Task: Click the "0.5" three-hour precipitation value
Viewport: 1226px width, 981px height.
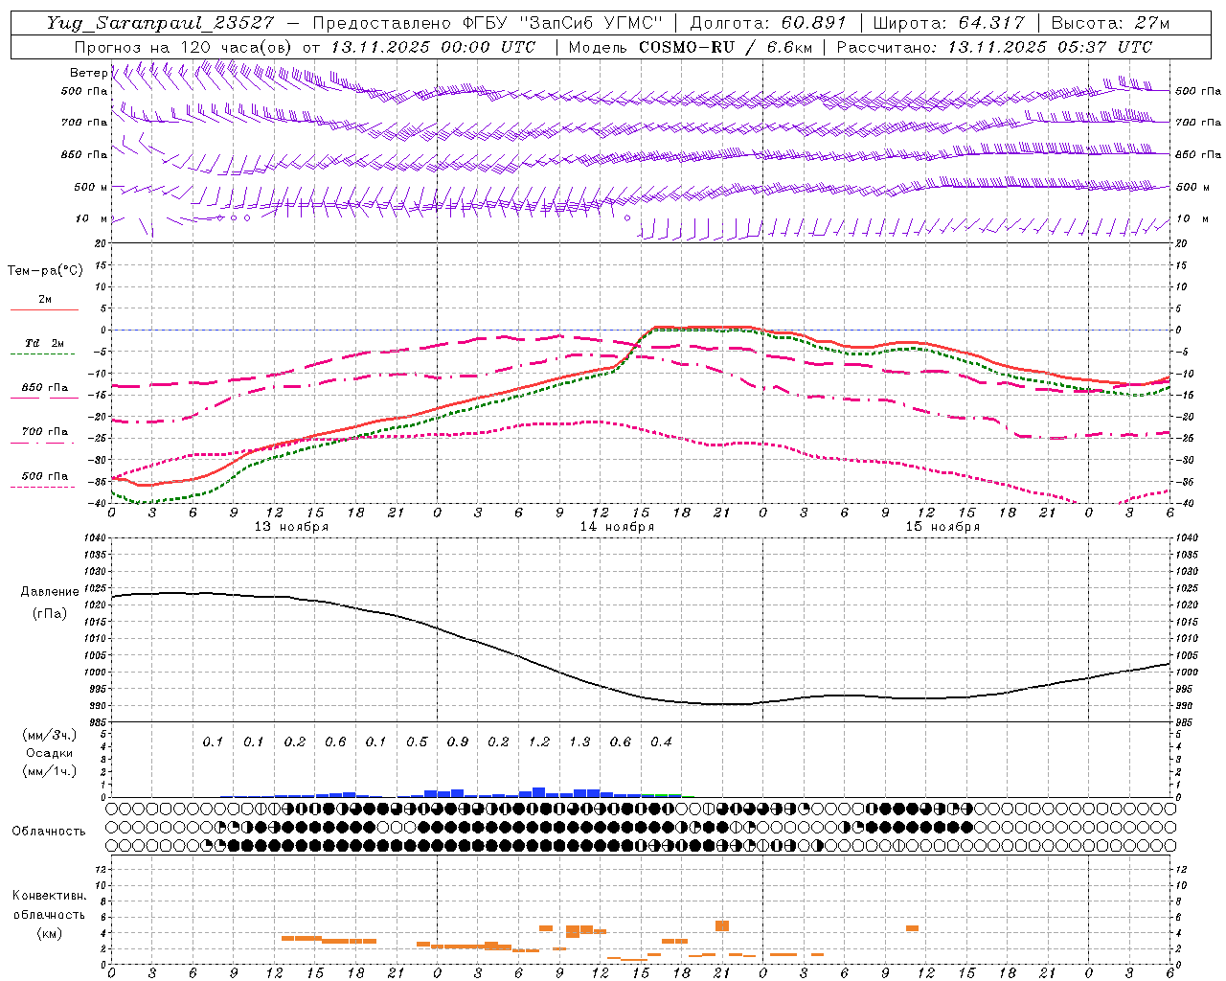Action: [417, 741]
